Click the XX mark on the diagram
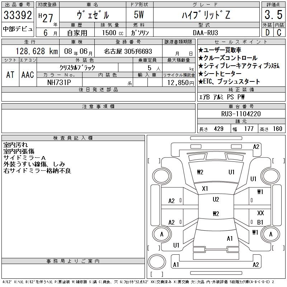Screen dimensions: 287x287 [x=260, y=213]
